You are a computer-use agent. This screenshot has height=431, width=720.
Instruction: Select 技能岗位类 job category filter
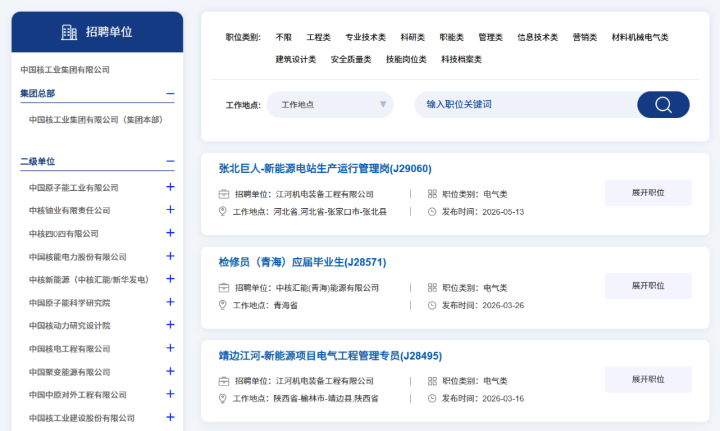[x=406, y=59]
